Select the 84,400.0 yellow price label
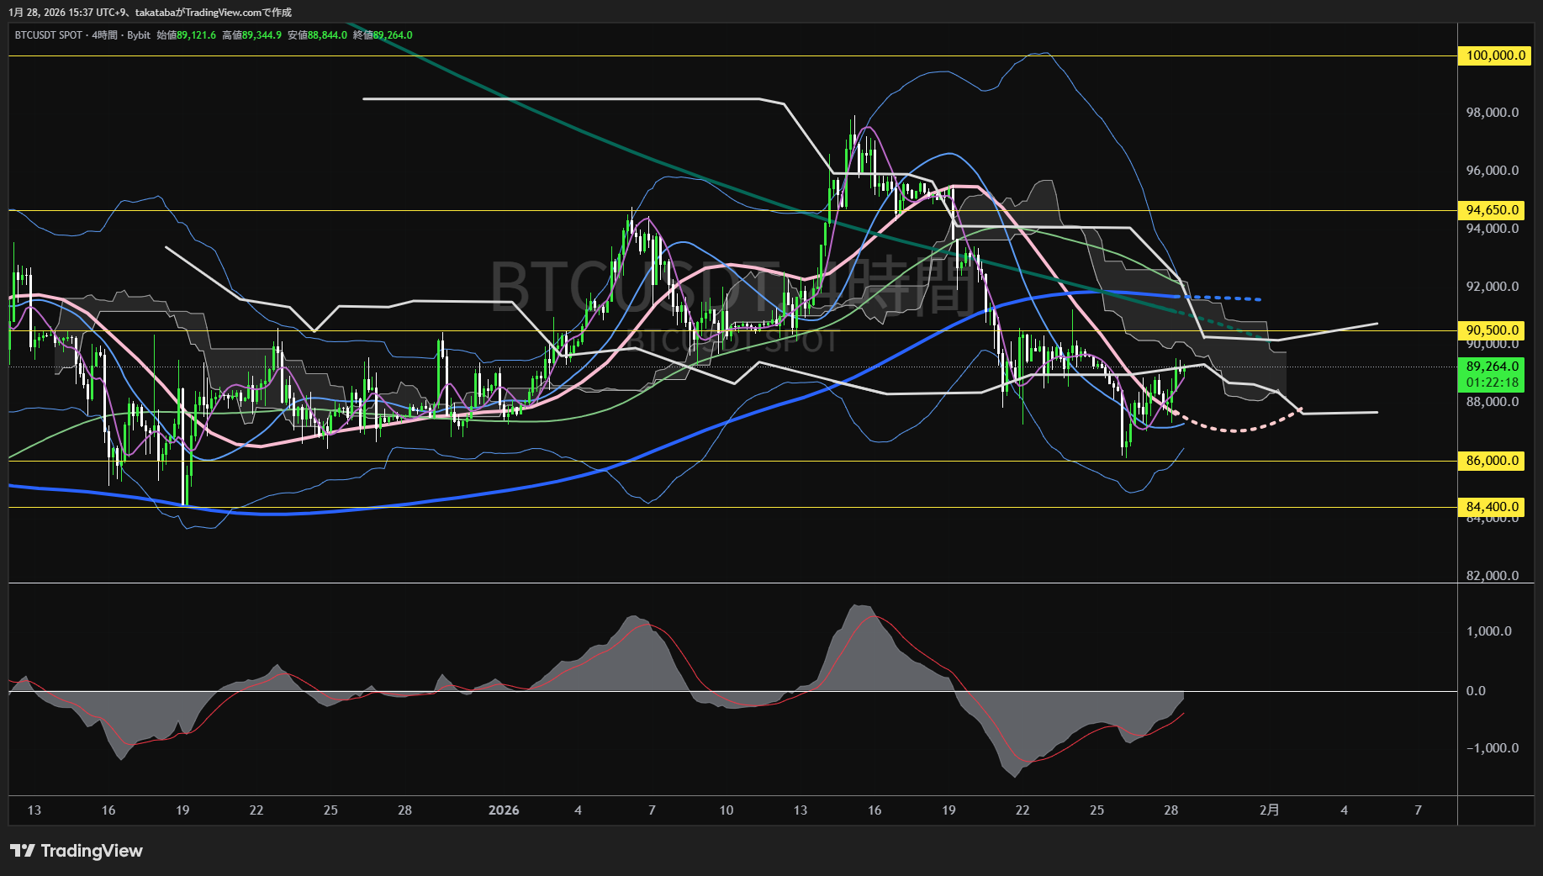1543x876 pixels. tap(1493, 507)
